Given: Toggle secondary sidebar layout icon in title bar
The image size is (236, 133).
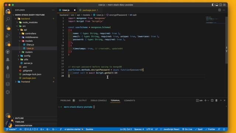Looking at the screenshot, I should point(221,5).
